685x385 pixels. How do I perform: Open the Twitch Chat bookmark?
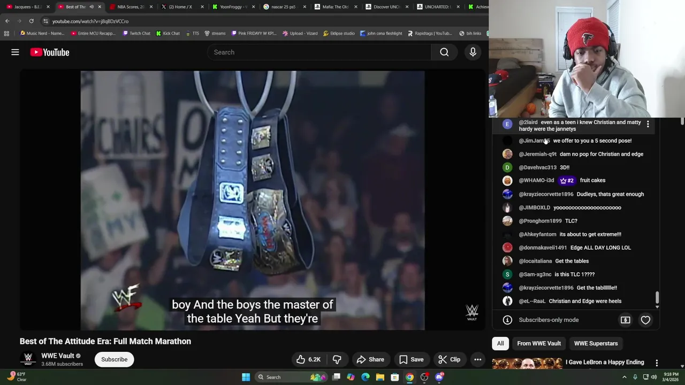136,33
